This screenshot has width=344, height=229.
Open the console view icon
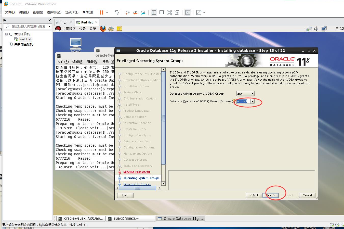pyautogui.click(x=188, y=12)
